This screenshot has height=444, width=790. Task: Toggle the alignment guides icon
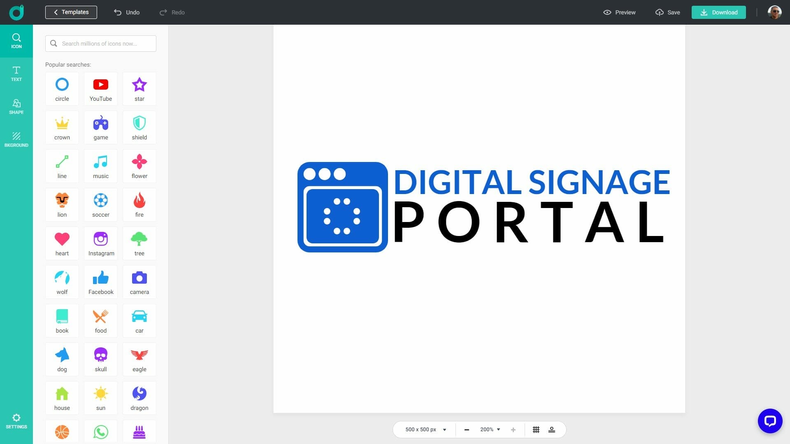pos(552,430)
